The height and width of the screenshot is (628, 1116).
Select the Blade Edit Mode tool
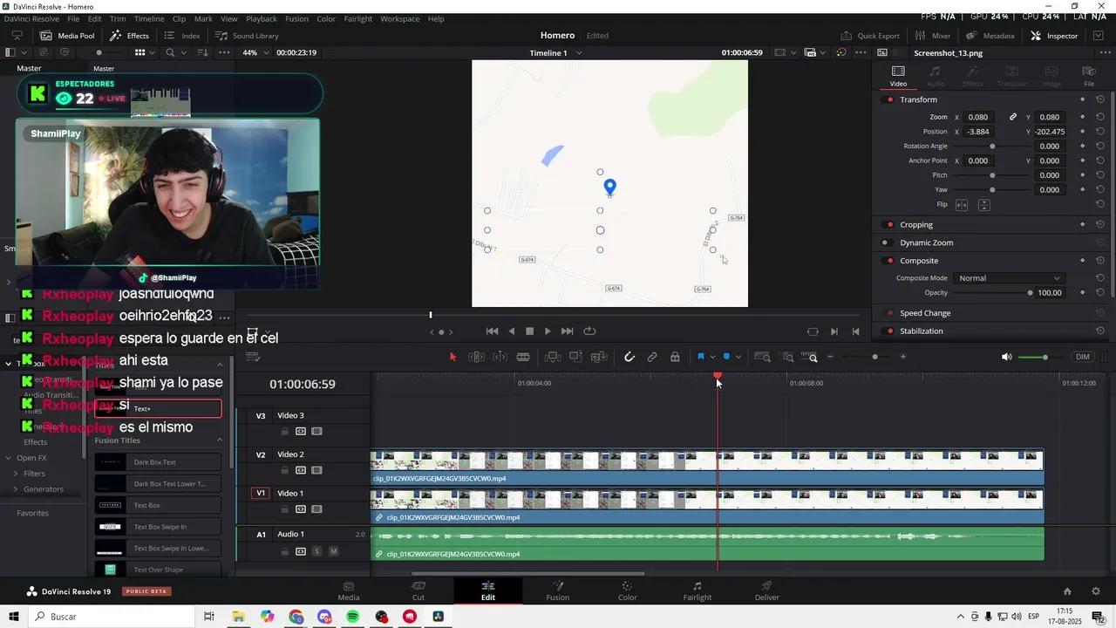523,357
